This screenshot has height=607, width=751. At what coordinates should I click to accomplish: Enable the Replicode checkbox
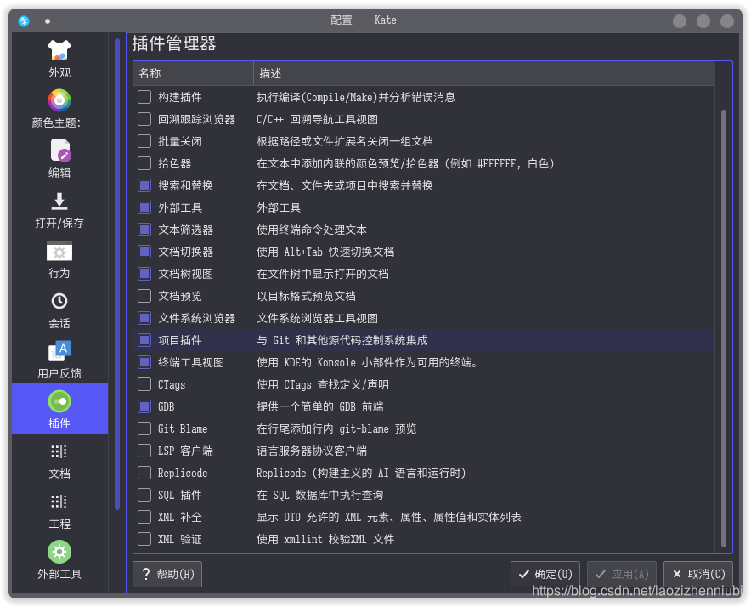(144, 473)
